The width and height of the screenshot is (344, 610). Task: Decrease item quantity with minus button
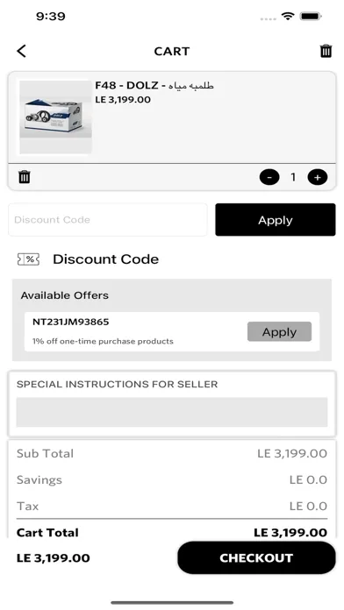click(269, 177)
